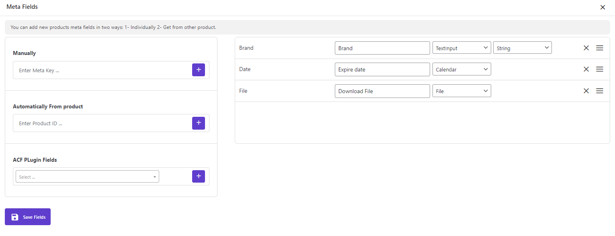Click the Brand meta key name
The image size is (615, 236).
[x=246, y=48]
